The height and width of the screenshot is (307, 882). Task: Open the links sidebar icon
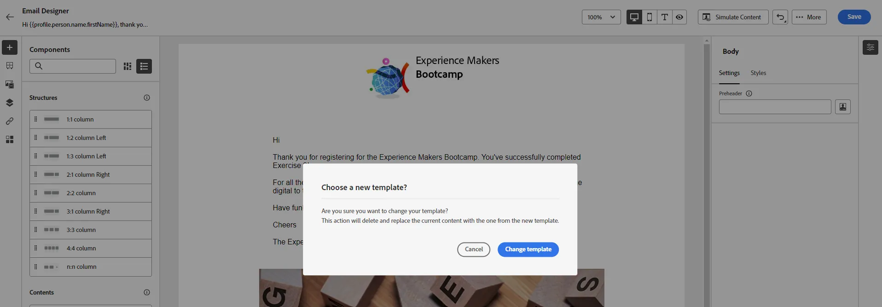point(10,121)
